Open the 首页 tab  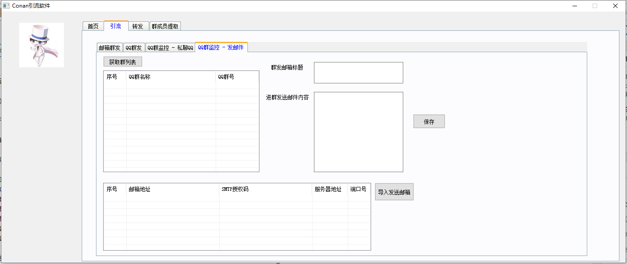pos(93,26)
